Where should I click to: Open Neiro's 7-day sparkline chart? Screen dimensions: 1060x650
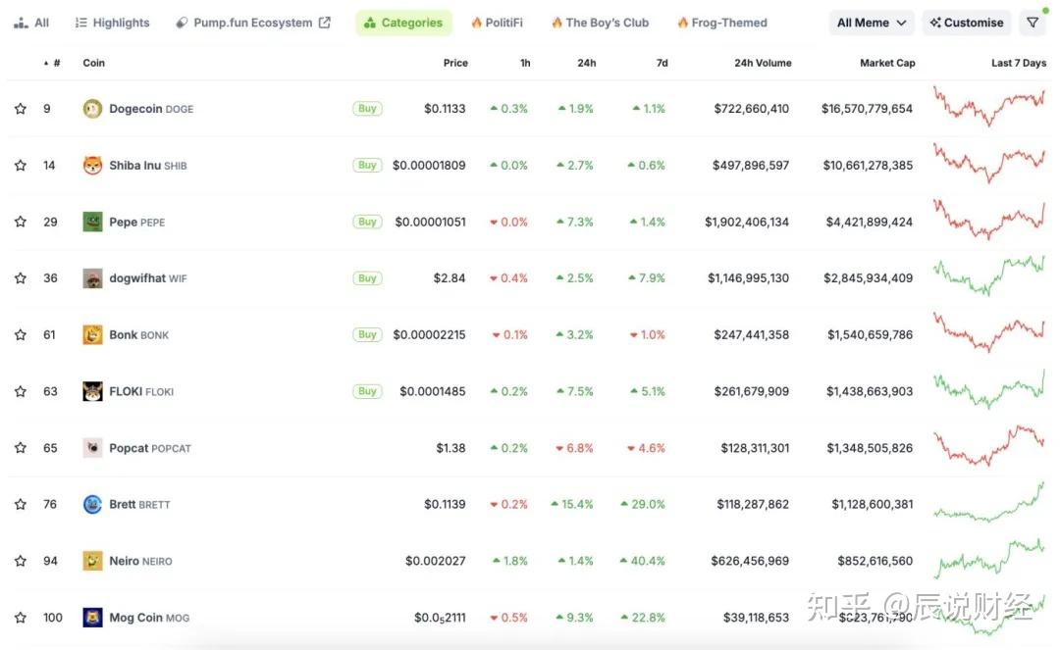pyautogui.click(x=989, y=558)
